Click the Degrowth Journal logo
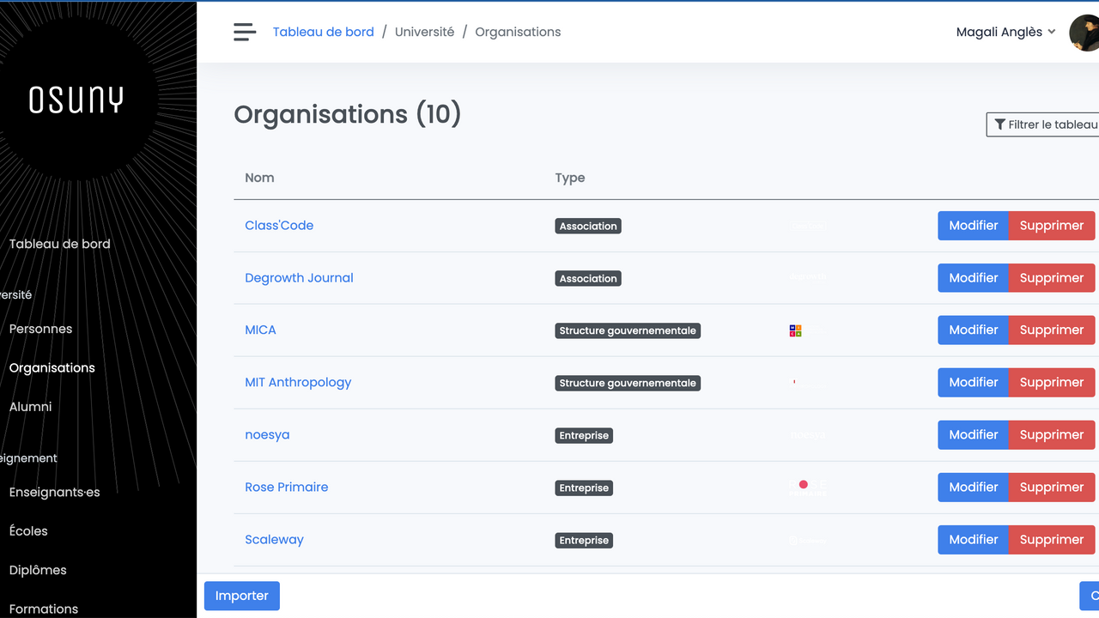The image size is (1099, 618). point(807,277)
